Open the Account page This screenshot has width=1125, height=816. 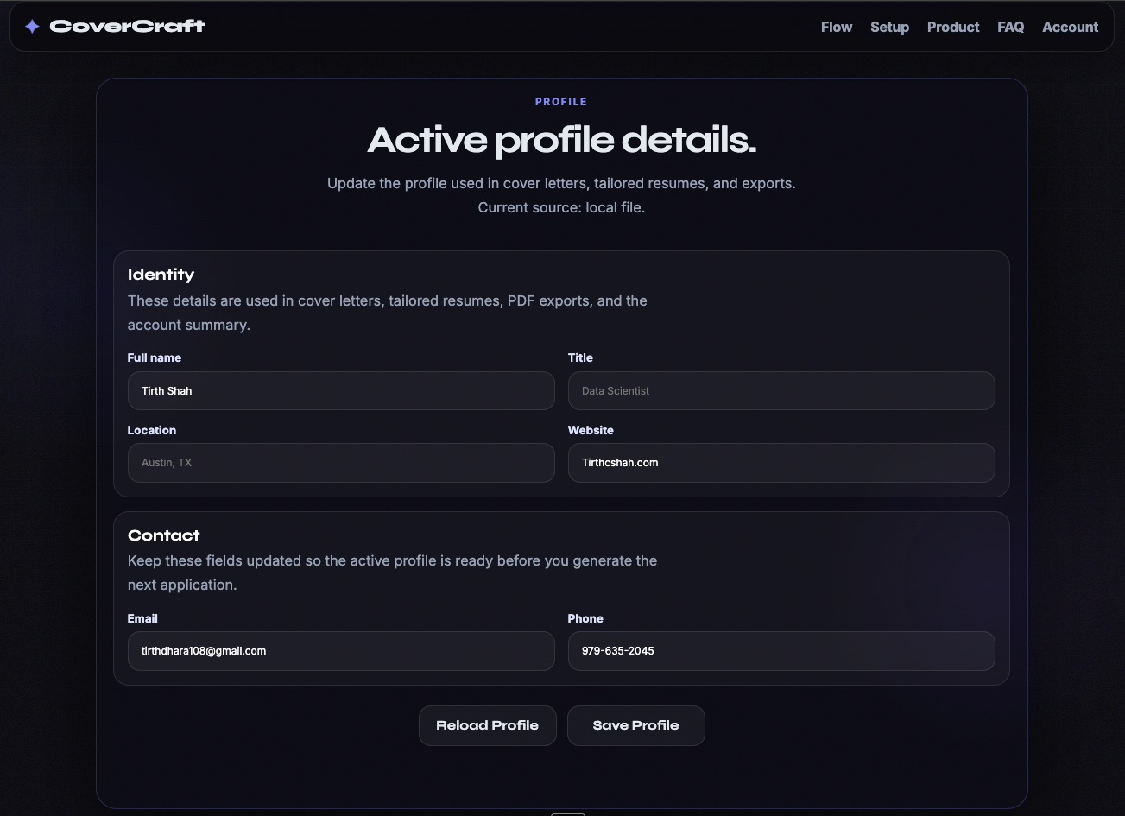1069,27
